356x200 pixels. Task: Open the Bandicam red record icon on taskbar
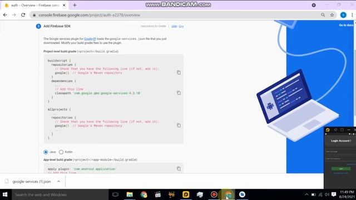click(x=214, y=194)
